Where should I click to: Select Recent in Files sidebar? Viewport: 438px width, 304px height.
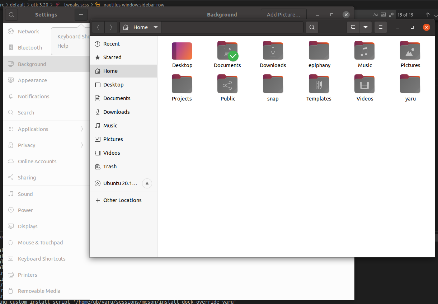[123, 44]
